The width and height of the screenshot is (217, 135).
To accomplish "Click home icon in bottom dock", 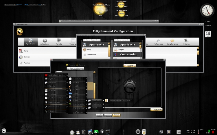I will [x=72, y=132].
